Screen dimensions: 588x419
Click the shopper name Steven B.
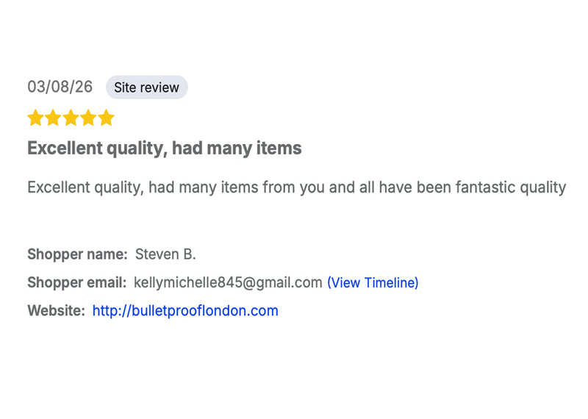pyautogui.click(x=165, y=255)
